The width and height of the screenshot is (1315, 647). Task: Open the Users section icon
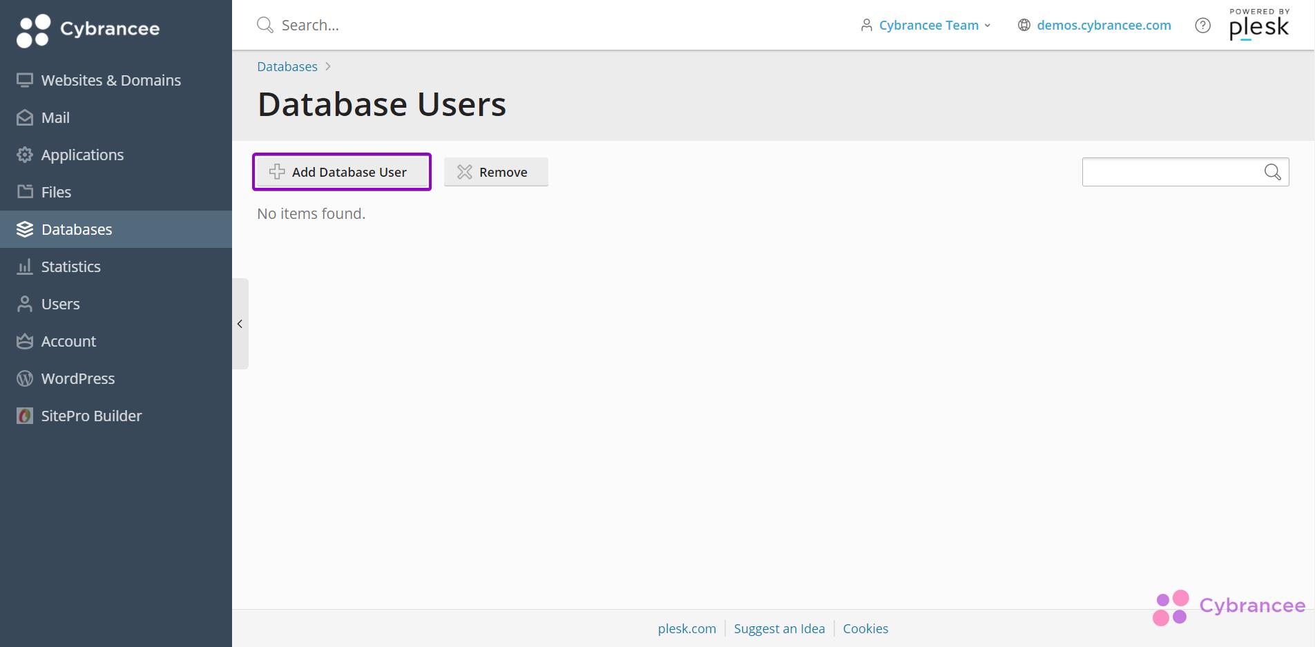24,304
